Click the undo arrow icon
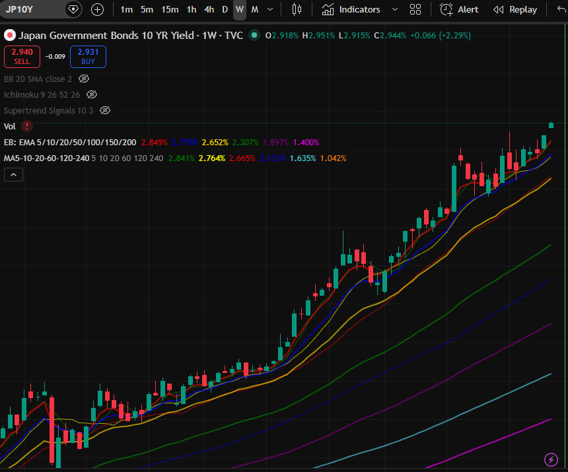Screen dimensions: 568x472 click(561, 10)
